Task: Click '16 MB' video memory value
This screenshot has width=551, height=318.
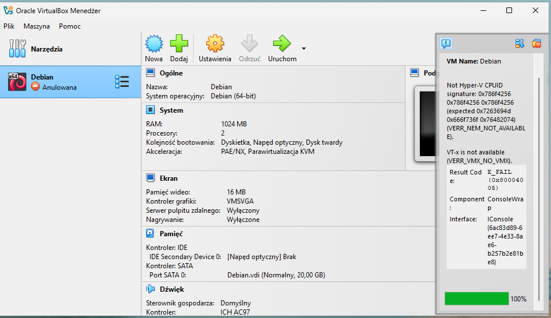Action: pos(236,192)
